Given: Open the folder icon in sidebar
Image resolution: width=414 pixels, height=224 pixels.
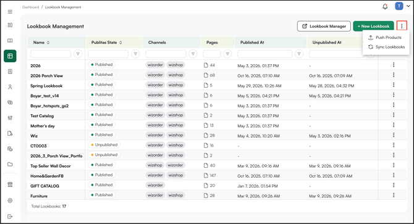Looking at the screenshot, I should point(10,164).
